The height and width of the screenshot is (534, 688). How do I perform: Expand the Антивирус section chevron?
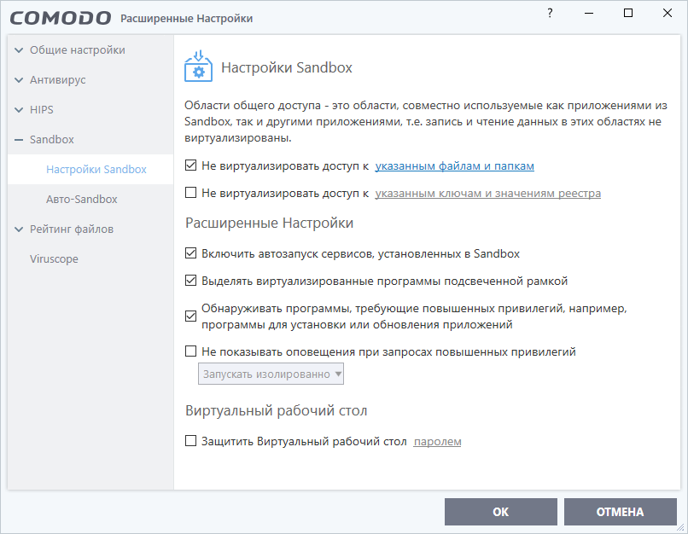tap(19, 80)
